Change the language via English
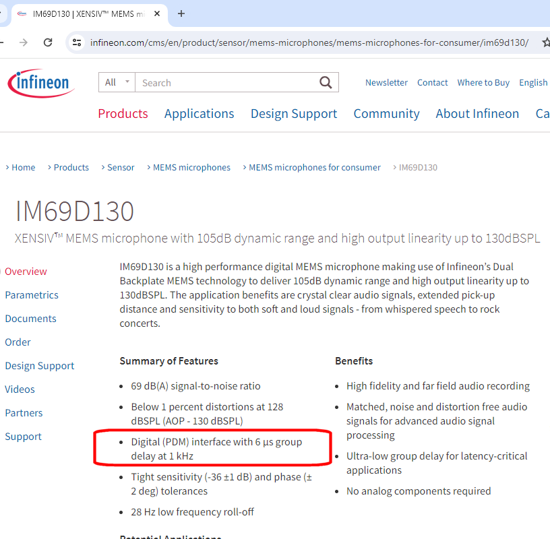Viewport: 550px width, 539px height. coord(533,82)
